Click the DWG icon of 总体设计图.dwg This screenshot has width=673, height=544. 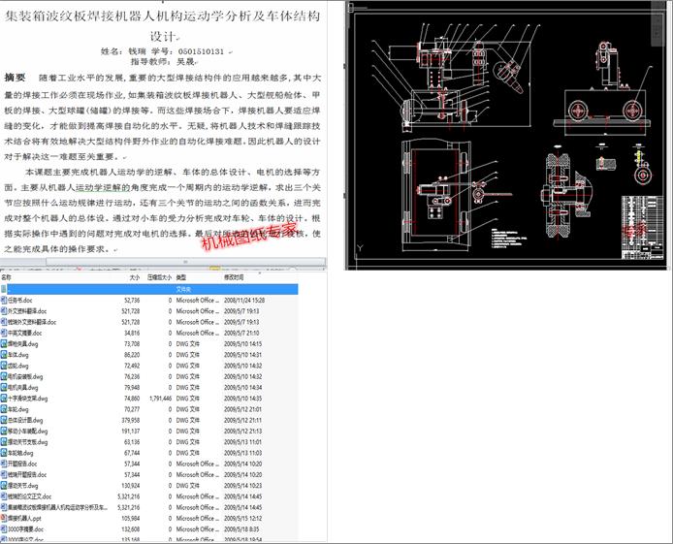[x=4, y=420]
